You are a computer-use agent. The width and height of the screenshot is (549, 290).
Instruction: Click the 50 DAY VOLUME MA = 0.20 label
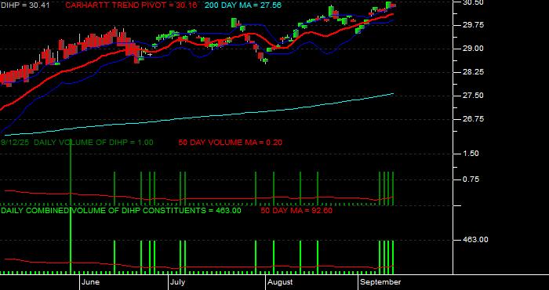coord(230,143)
